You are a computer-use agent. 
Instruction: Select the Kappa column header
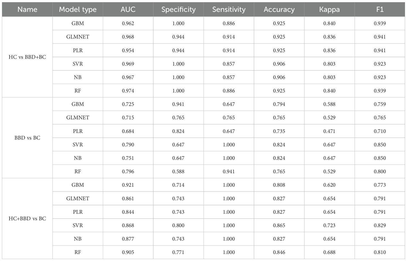click(330, 9)
